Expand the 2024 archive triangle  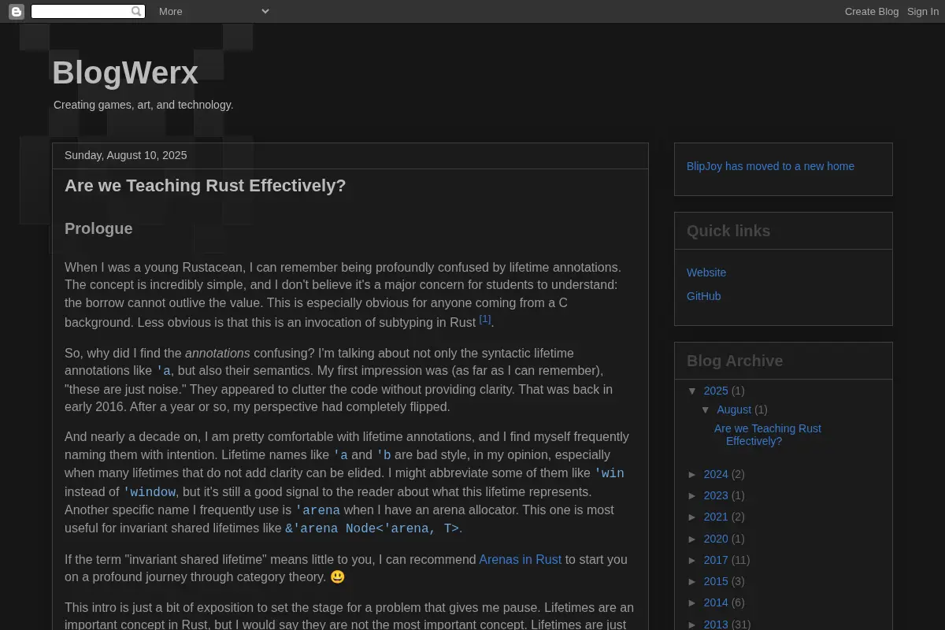(693, 474)
